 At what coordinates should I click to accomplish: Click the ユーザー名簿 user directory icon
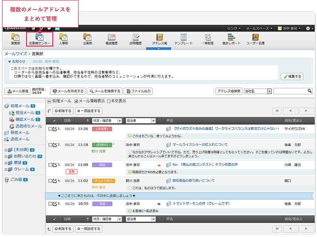[x=255, y=38]
